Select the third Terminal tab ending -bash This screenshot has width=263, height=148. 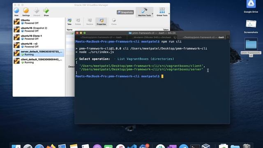pyautogui.click(x=201, y=37)
